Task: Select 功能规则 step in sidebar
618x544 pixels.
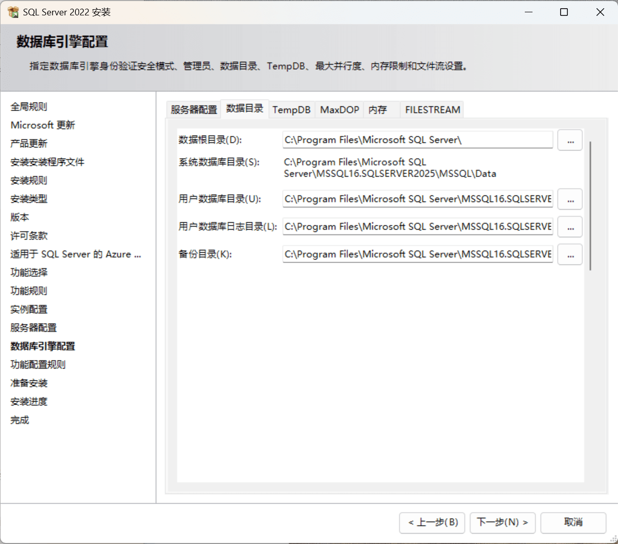Action: (x=29, y=291)
